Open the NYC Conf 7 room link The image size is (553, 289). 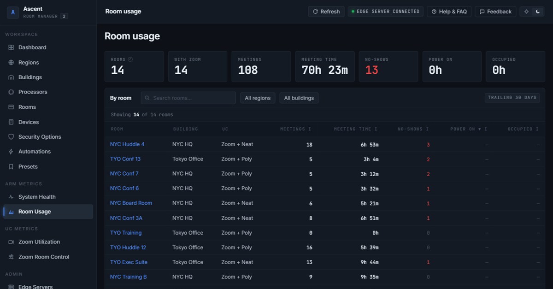click(x=124, y=174)
